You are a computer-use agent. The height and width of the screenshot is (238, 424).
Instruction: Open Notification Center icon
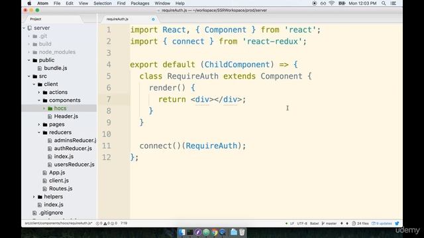click(x=394, y=3)
